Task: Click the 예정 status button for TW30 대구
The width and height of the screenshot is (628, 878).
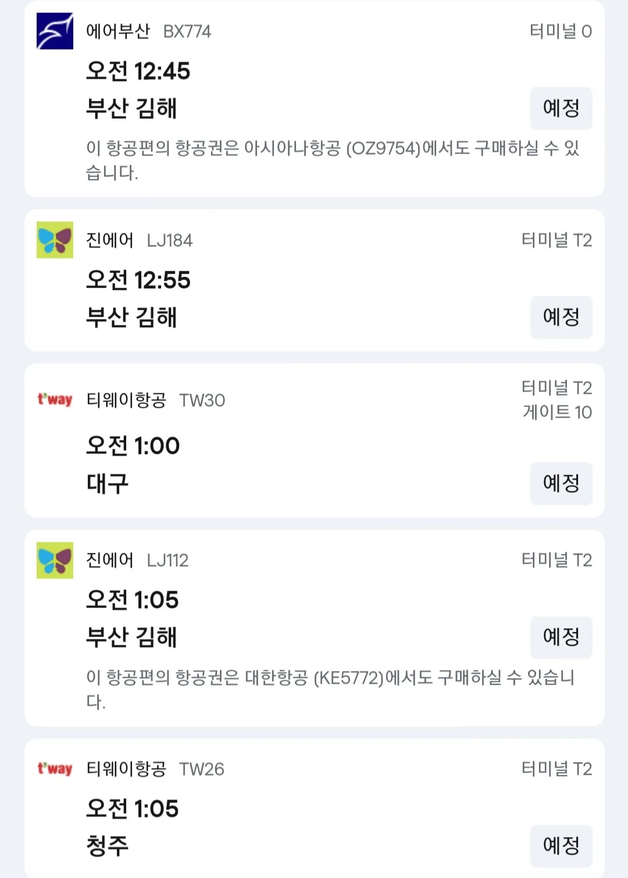Action: pyautogui.click(x=561, y=483)
